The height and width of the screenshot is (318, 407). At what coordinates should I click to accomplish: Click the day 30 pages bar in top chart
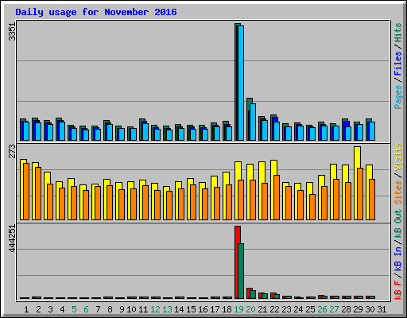pyautogui.click(x=372, y=131)
